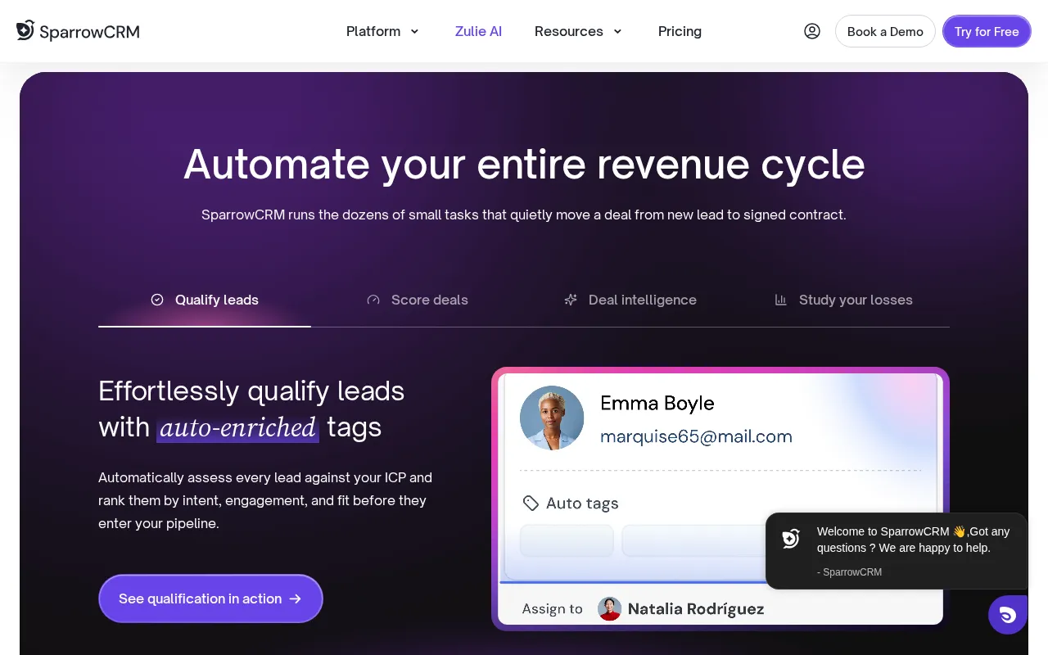1048x655 pixels.
Task: Click the SparrowCRM icon in chat popup
Action: point(791,539)
